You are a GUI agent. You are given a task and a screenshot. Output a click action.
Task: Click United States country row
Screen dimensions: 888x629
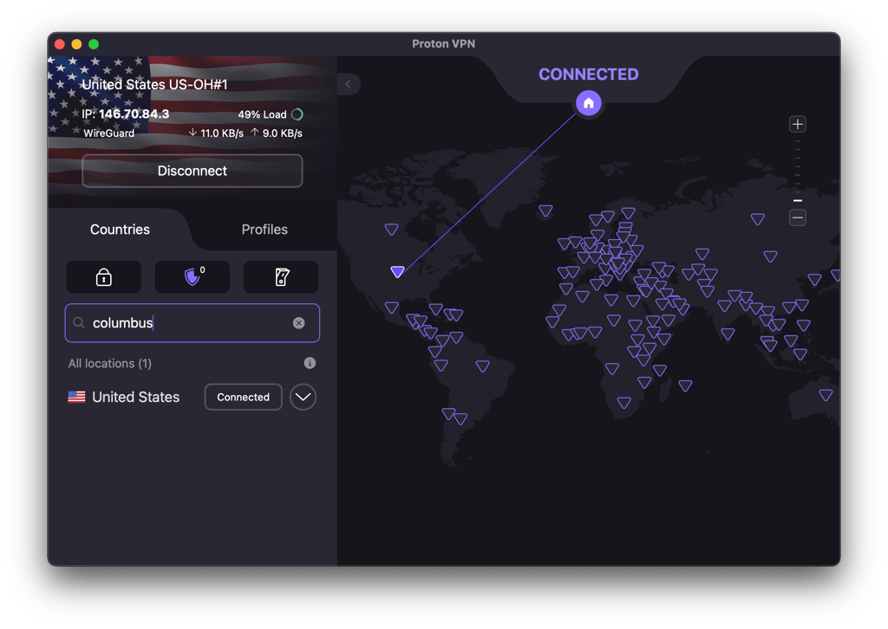(x=192, y=397)
